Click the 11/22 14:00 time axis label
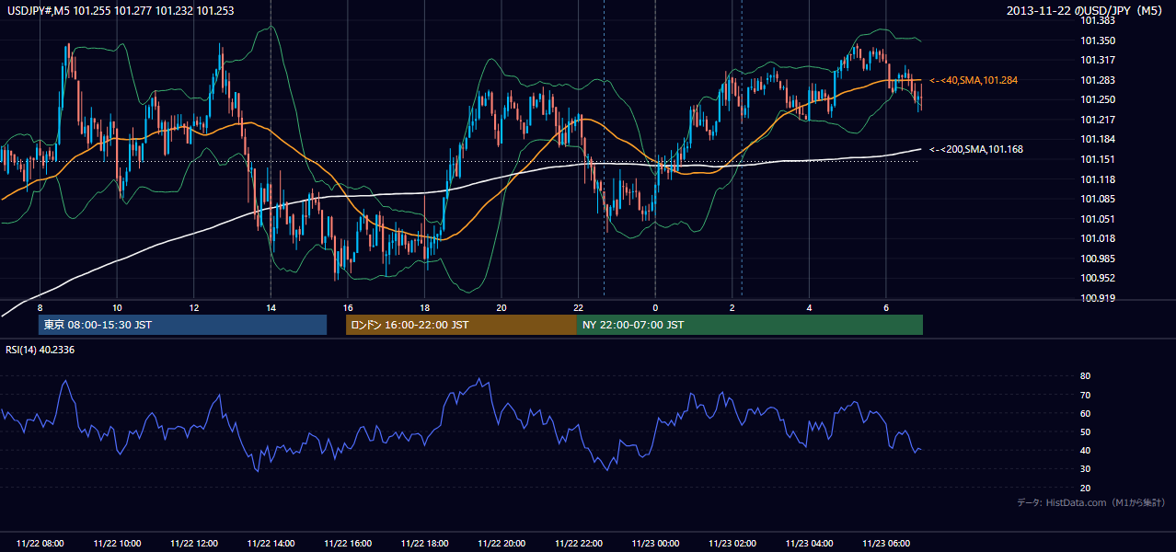The width and height of the screenshot is (1176, 552). tap(271, 544)
